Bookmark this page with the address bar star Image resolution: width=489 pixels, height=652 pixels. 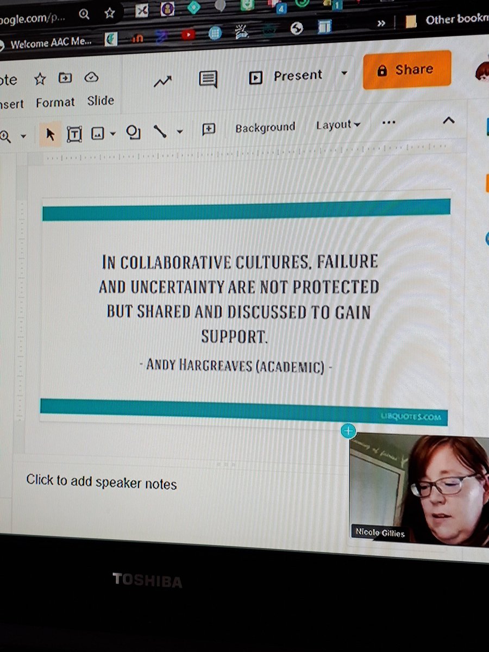[x=110, y=13]
